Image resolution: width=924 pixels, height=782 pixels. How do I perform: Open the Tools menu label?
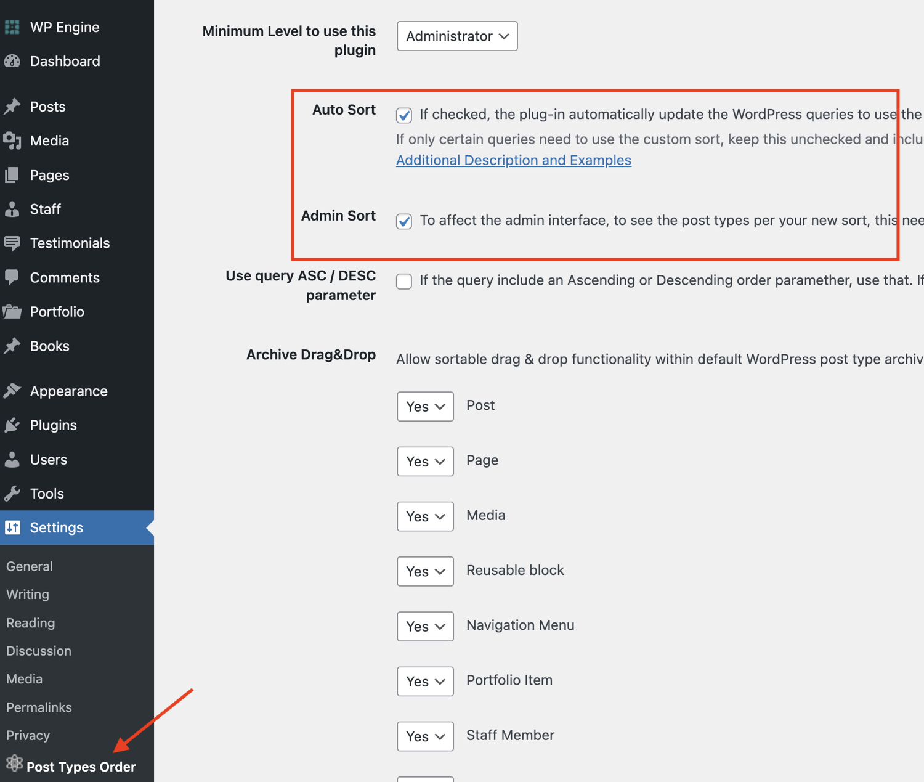[47, 494]
